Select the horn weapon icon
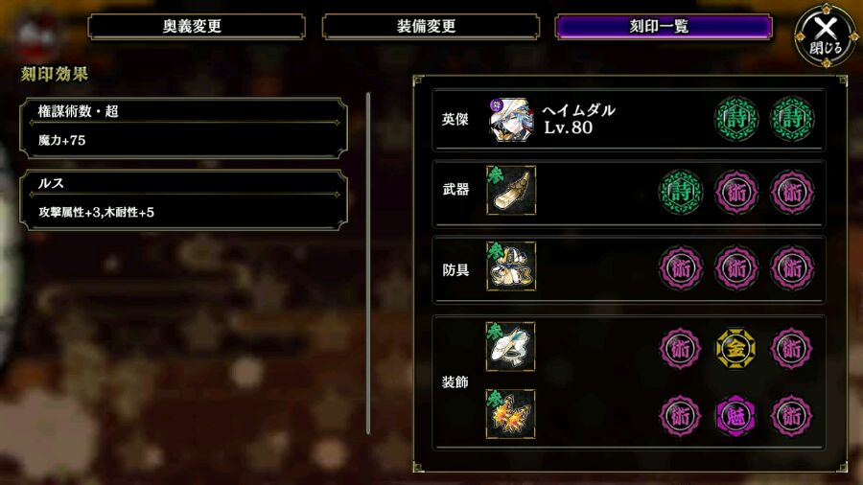Viewport: 863px width, 485px height. (511, 190)
